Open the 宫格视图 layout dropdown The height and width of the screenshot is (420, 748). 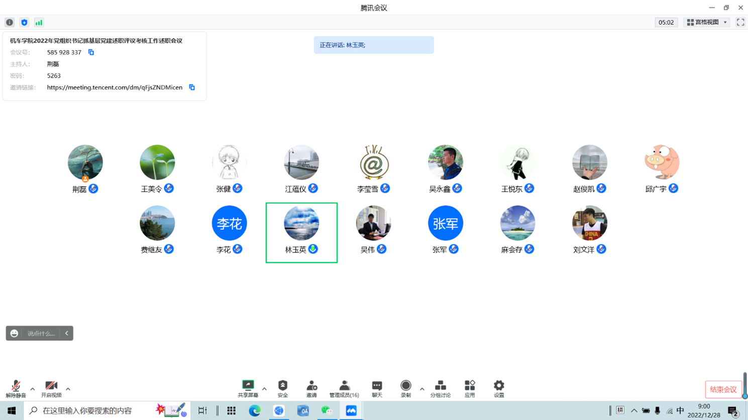[x=707, y=23]
